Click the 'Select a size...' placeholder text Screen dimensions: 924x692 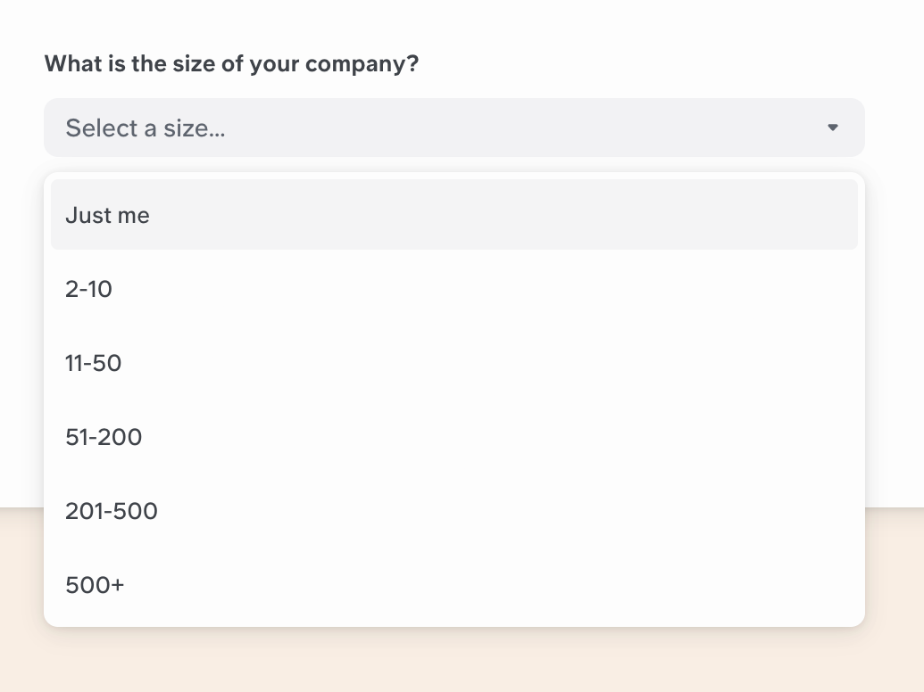145,128
